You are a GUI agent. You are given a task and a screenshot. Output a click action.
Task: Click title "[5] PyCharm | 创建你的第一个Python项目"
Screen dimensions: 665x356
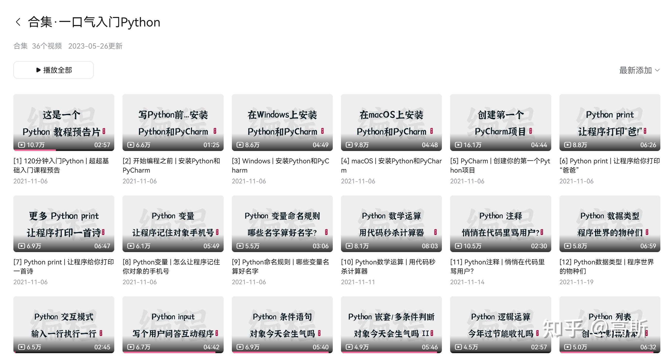click(x=500, y=165)
